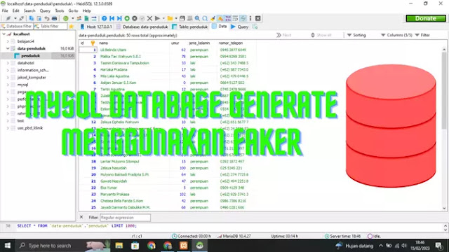Go to first row icon

tap(112, 18)
